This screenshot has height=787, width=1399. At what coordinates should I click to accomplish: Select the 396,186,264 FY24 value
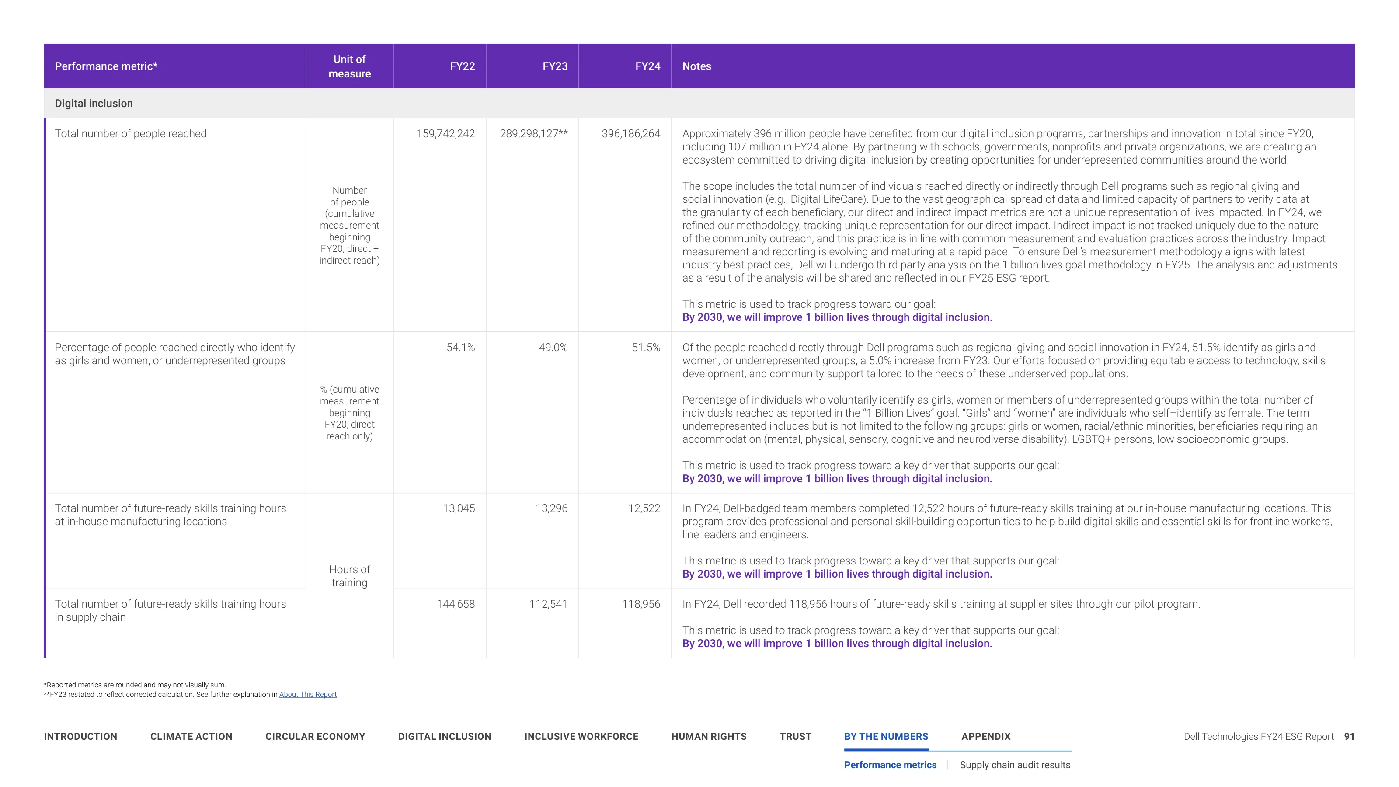(x=630, y=134)
